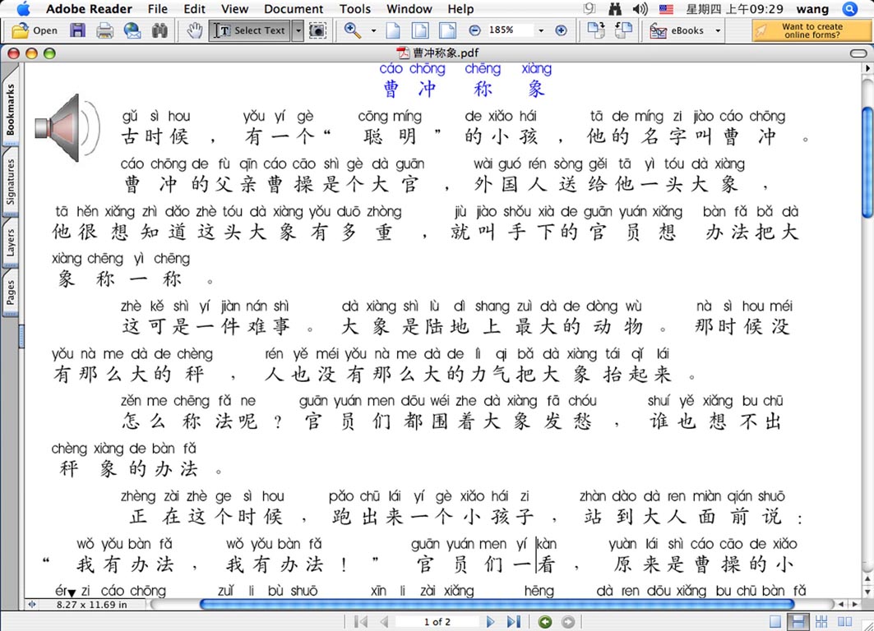The height and width of the screenshot is (631, 874).
Task: Click the Email globe icon in toolbar
Action: point(132,30)
